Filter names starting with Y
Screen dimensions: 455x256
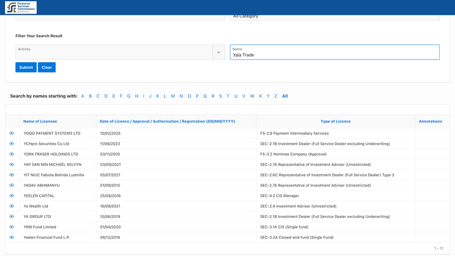(268, 96)
